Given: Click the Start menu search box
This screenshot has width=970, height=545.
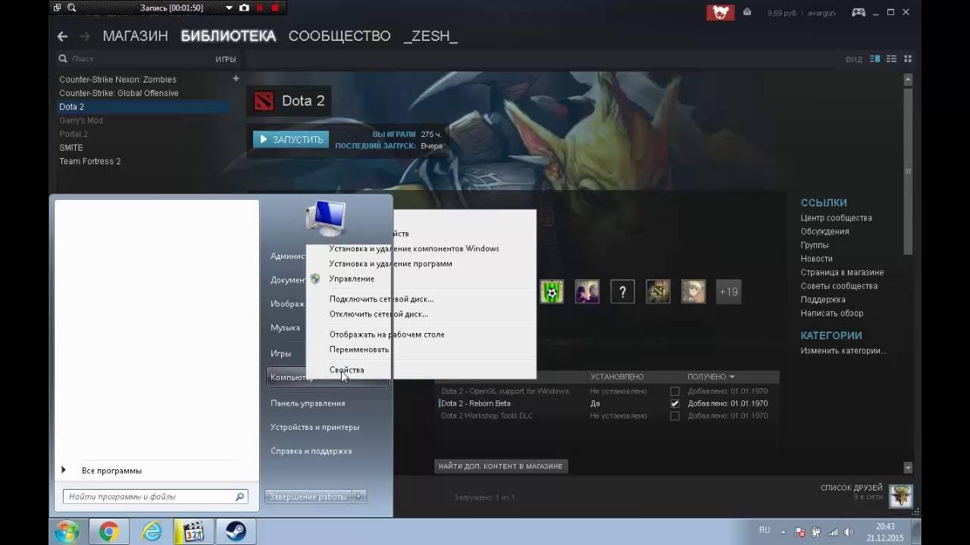Looking at the screenshot, I should (155, 497).
